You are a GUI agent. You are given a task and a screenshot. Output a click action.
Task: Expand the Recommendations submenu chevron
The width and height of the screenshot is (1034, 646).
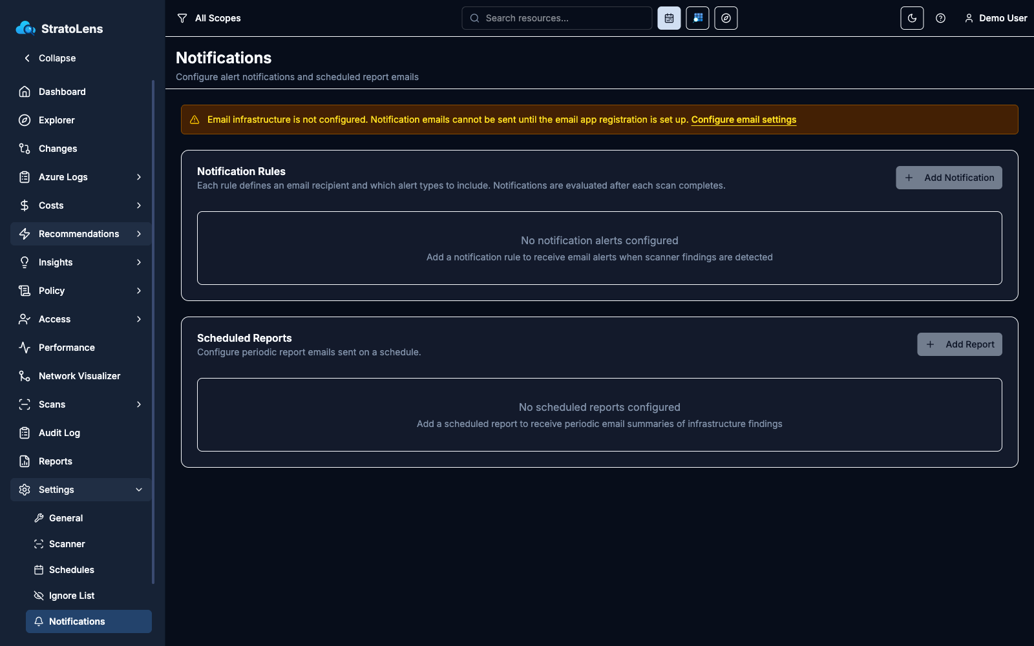click(139, 234)
